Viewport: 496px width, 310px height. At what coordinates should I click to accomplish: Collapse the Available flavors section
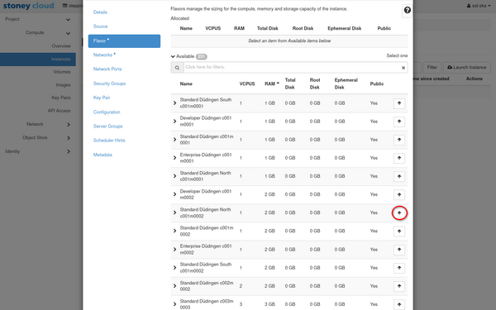coord(173,56)
